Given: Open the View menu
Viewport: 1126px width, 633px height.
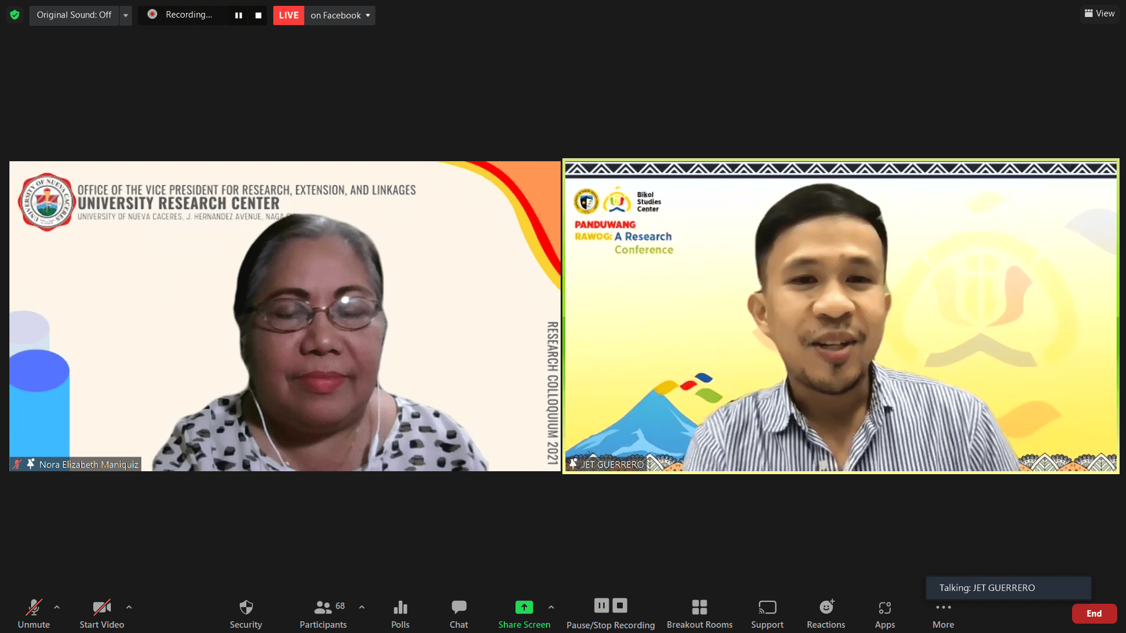Looking at the screenshot, I should tap(1100, 13).
